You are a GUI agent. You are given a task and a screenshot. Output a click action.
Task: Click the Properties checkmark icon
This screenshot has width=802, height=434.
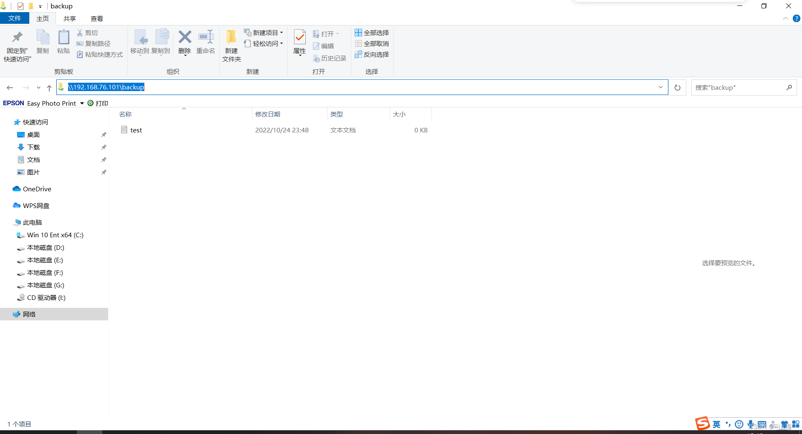click(x=299, y=38)
